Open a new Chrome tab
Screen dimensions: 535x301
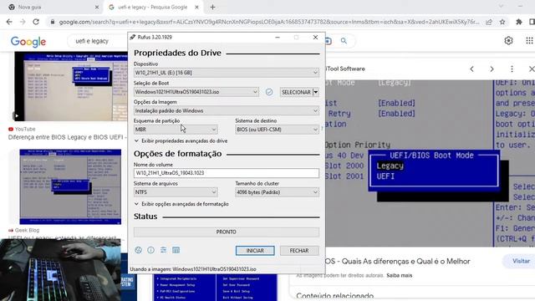[x=212, y=7]
